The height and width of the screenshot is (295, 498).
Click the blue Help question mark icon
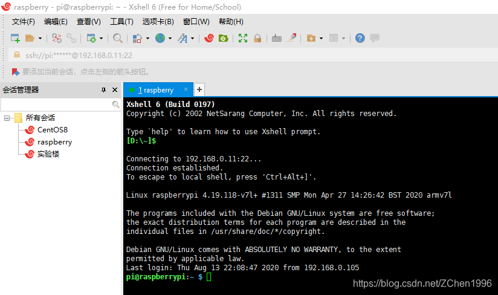(x=360, y=38)
